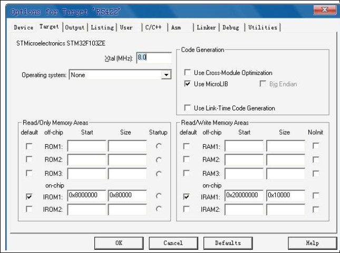Check the RAM1 default checkbox
The width and height of the screenshot is (340, 253).
pos(187,146)
